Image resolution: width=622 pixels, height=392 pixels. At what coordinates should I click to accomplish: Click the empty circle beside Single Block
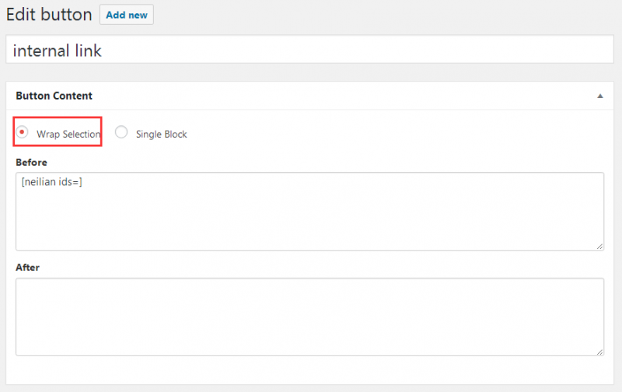(x=121, y=131)
